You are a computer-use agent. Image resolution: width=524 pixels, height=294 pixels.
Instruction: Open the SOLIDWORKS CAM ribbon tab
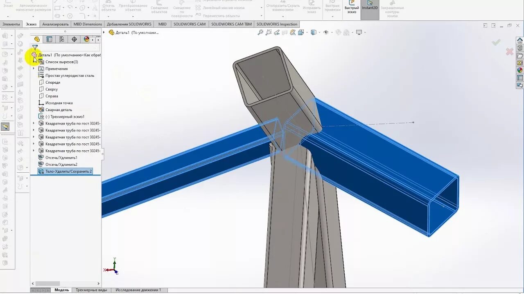pos(190,24)
